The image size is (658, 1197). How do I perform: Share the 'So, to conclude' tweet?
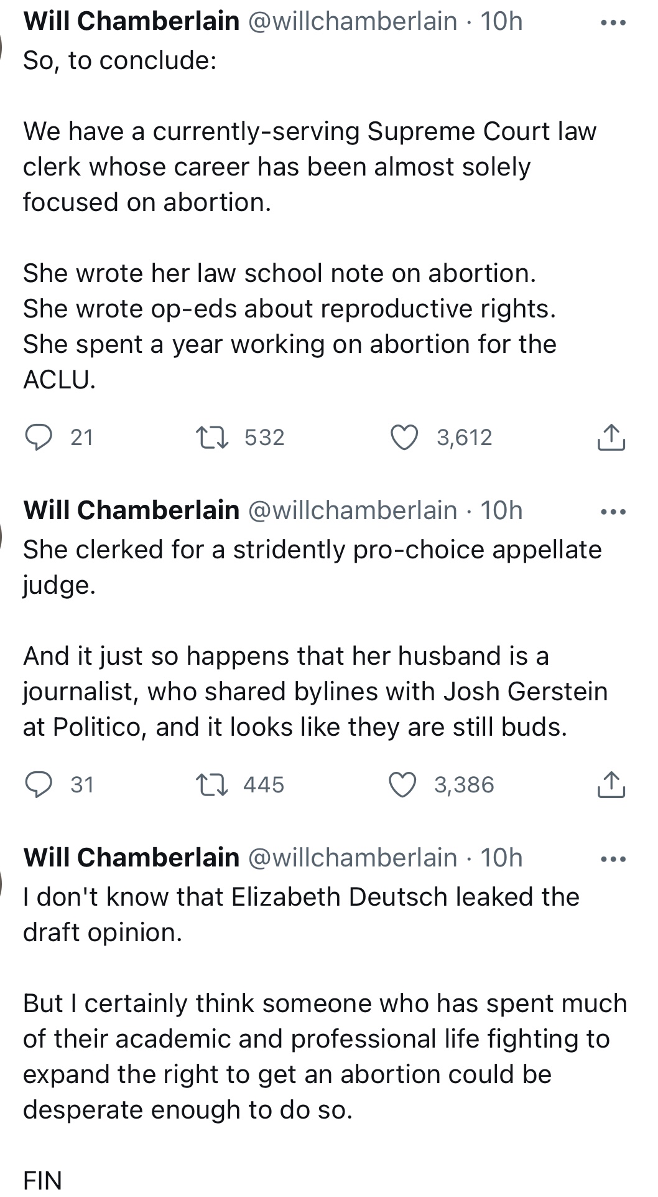point(611,437)
